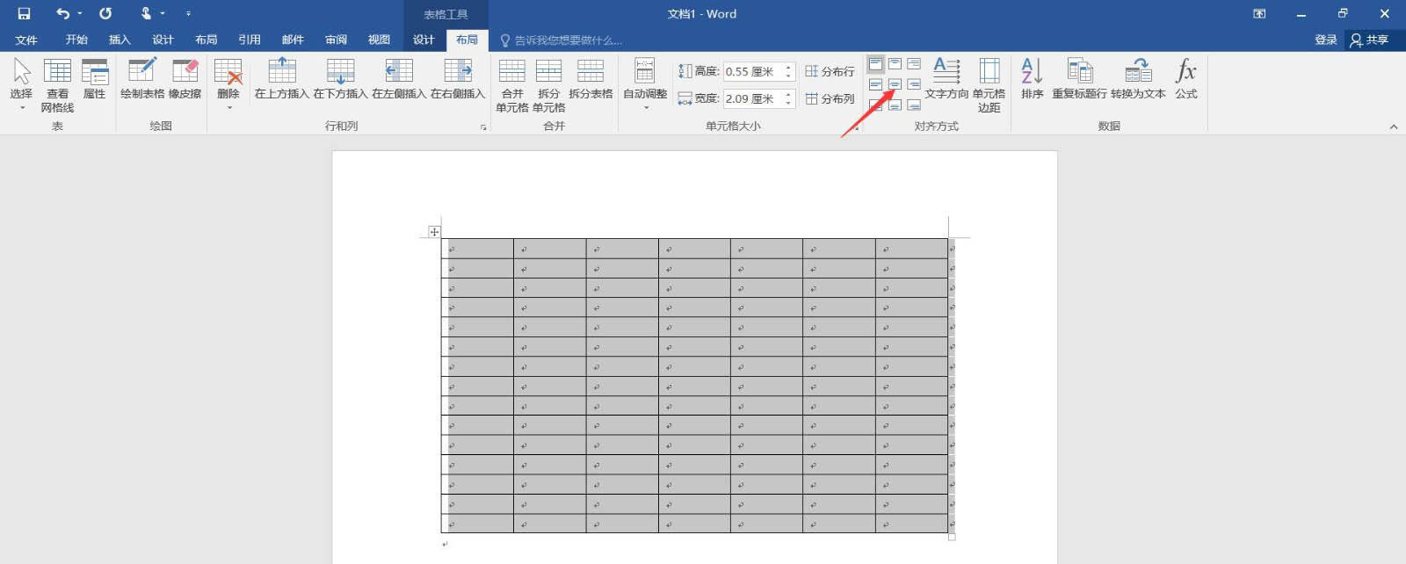1406x564 pixels.
Task: Switch to the Insert (插入) tab
Action: (x=120, y=40)
